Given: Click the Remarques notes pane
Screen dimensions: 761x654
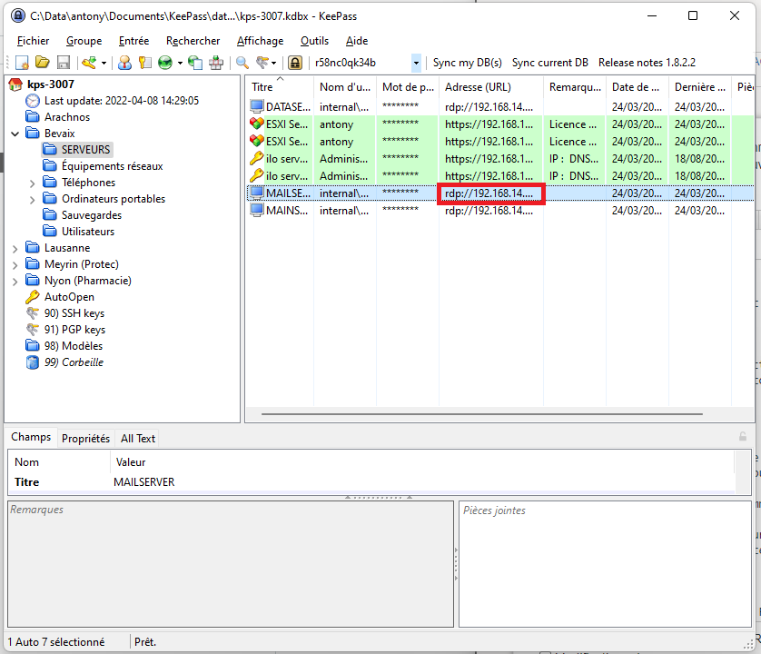Looking at the screenshot, I should coord(231,564).
